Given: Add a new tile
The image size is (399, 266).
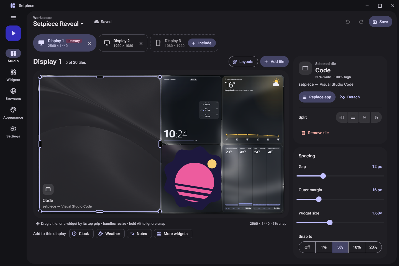Looking at the screenshot, I should 274,62.
